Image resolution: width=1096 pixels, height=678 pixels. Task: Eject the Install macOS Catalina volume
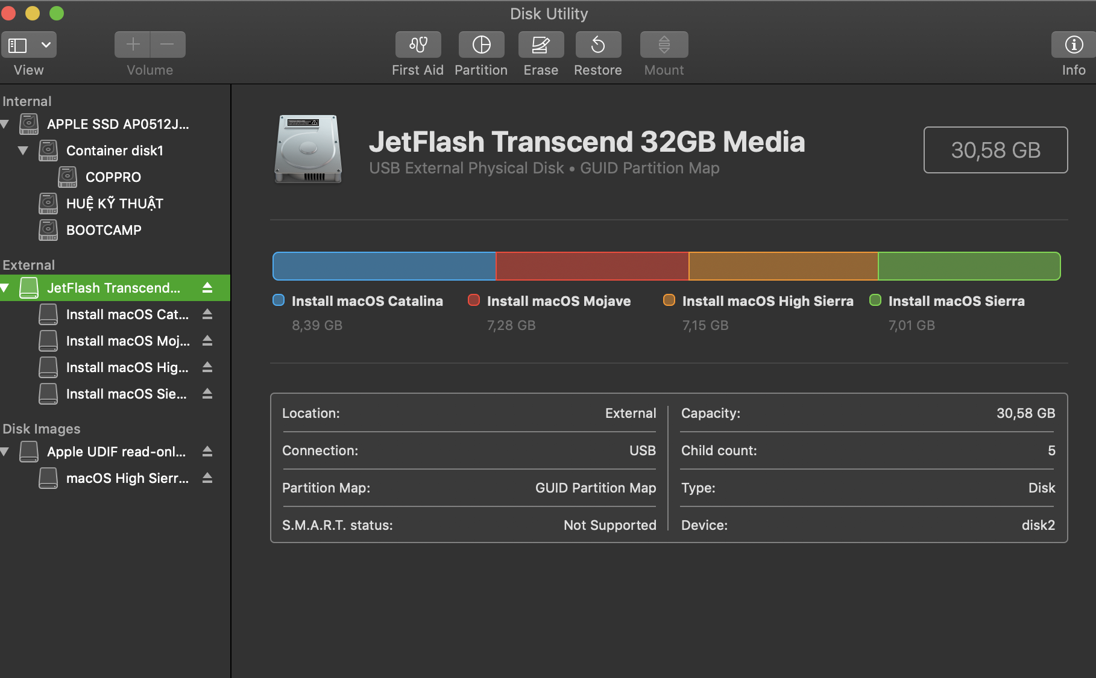click(x=207, y=314)
